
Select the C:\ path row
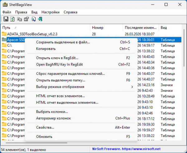[x=10, y=45]
